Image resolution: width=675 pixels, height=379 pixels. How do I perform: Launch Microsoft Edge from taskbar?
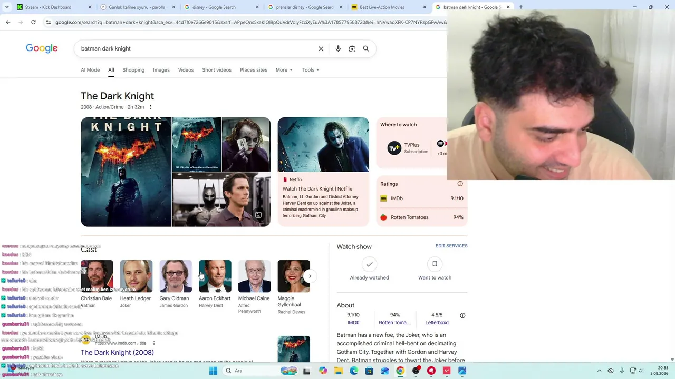pos(354,371)
